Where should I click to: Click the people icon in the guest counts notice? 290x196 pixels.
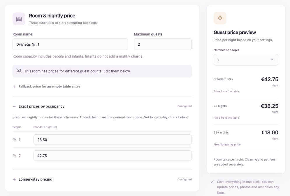coord(19,71)
